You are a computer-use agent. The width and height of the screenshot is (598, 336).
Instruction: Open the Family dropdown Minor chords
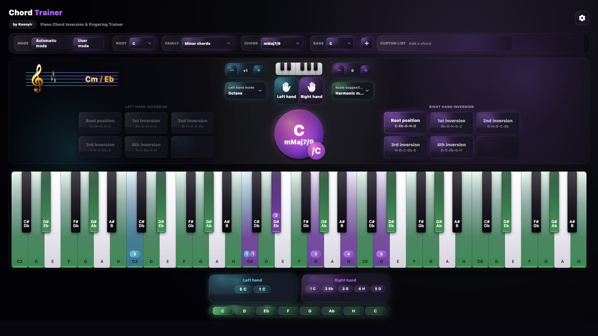pyautogui.click(x=207, y=43)
